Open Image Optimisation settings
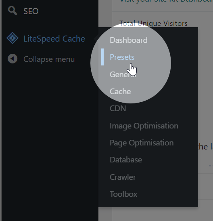This screenshot has height=221, width=213. 144,126
